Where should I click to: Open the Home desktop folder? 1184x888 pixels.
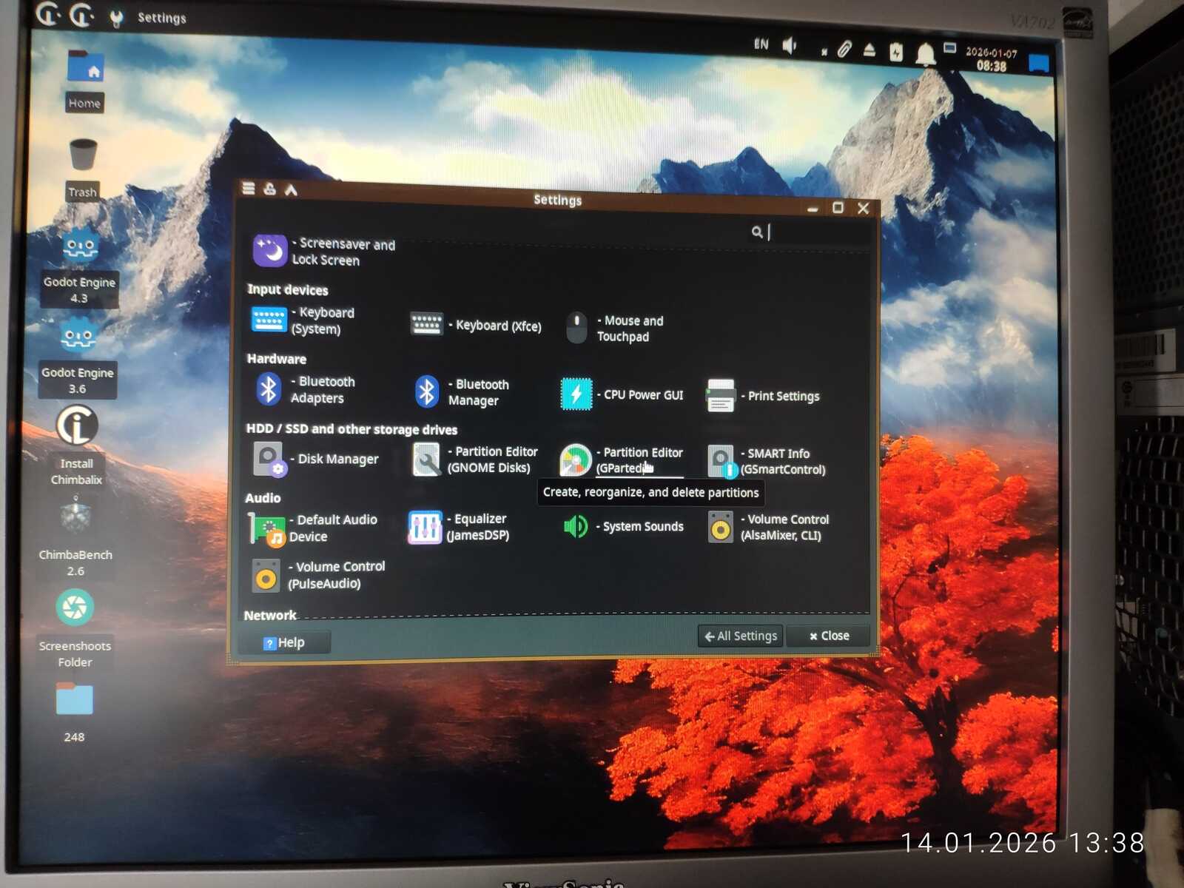(x=85, y=80)
